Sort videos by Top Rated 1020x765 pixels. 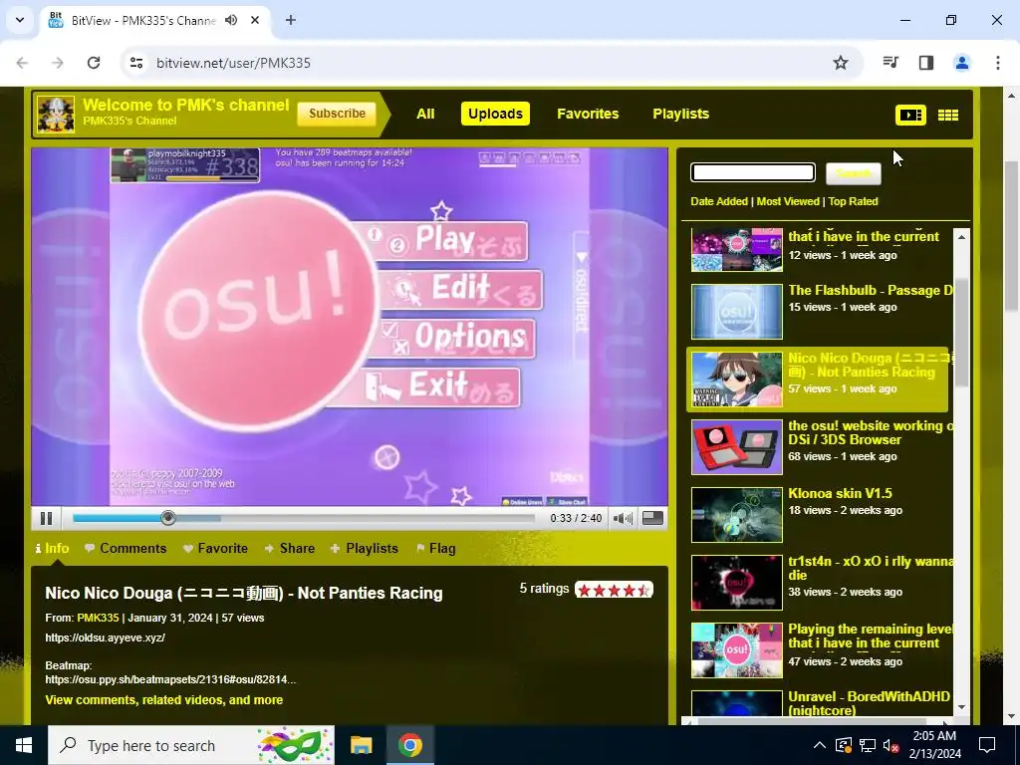pos(853,201)
